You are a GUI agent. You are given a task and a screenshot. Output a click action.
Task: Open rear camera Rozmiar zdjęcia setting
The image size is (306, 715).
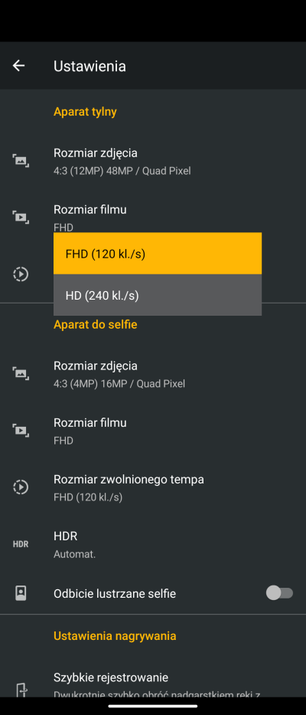153,161
